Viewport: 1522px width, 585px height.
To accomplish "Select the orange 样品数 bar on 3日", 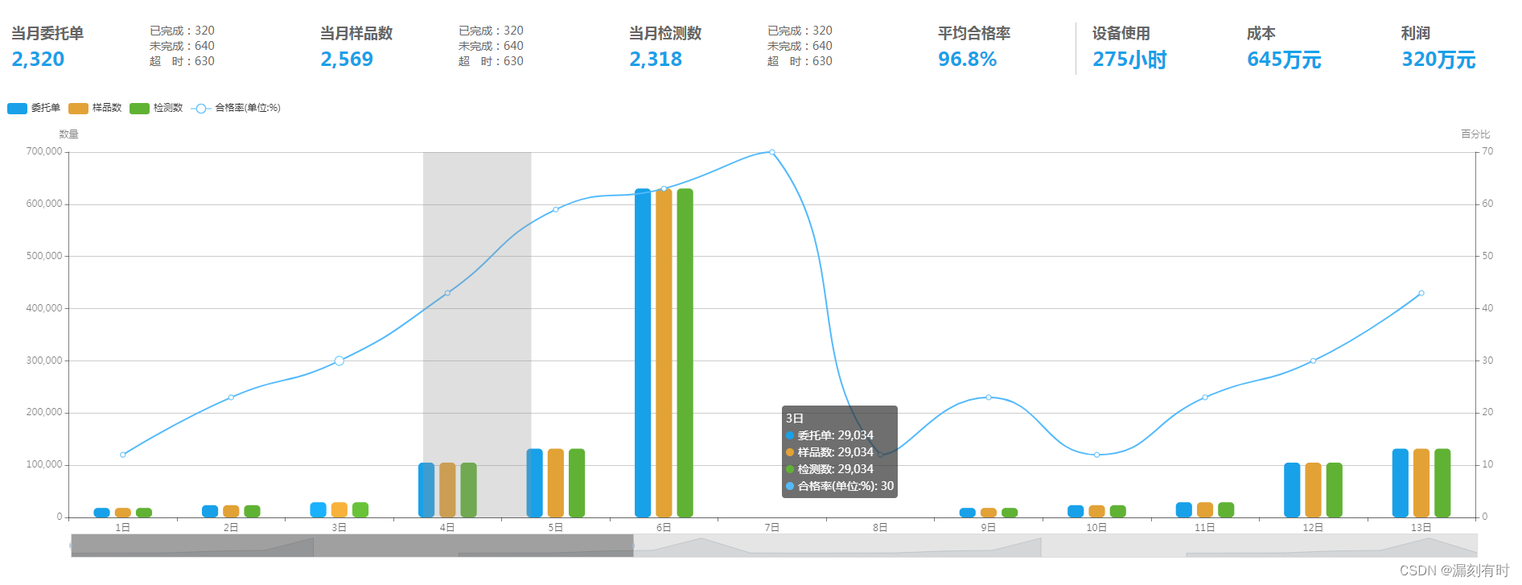I will click(x=339, y=510).
